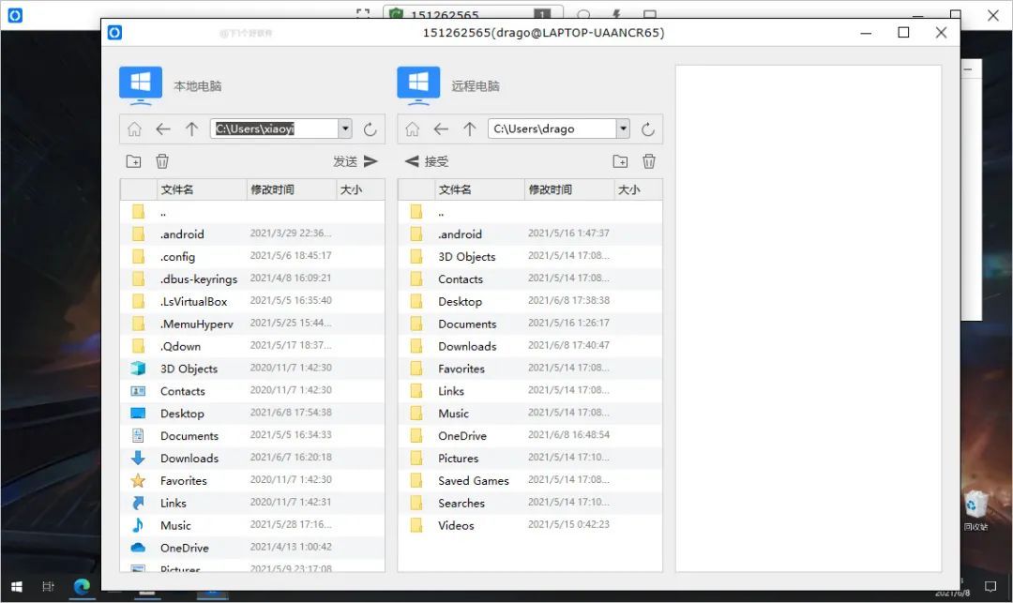Delete the selected remote file with the trash icon
Screen dimensions: 1013x603
(x=649, y=161)
